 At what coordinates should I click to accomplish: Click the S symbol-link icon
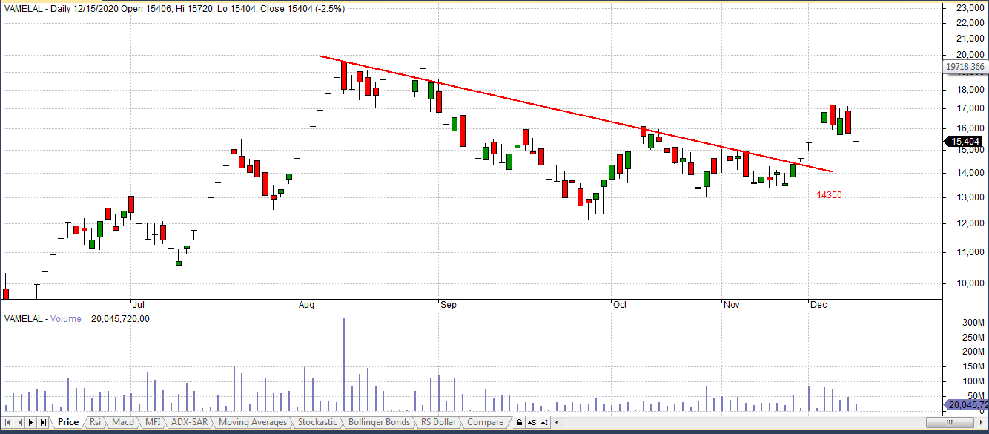[532, 422]
